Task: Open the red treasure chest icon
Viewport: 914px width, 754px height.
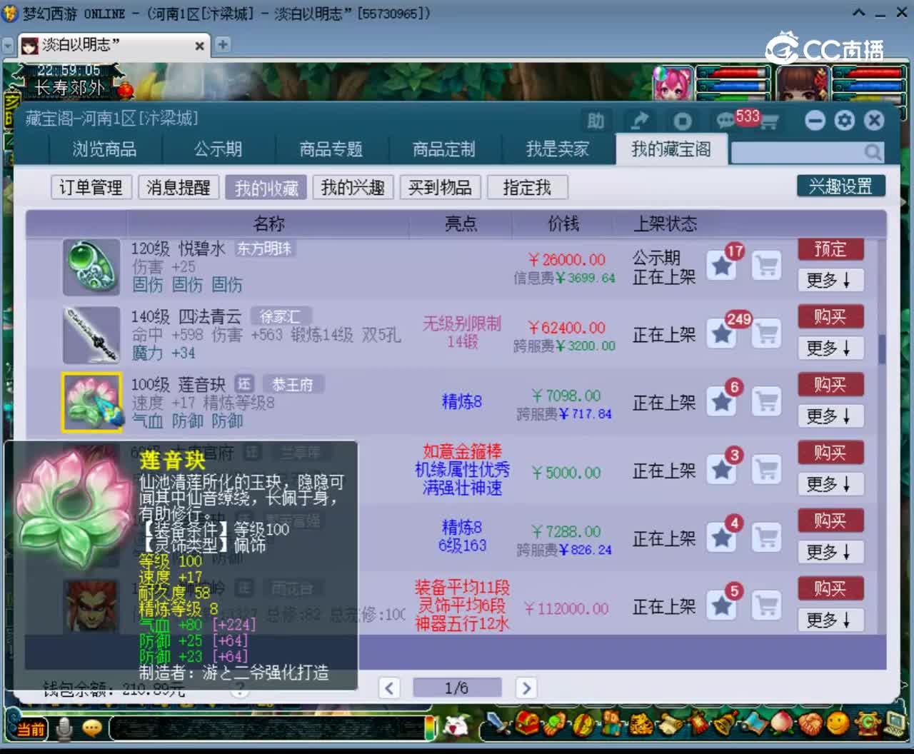Action: pyautogui.click(x=527, y=723)
